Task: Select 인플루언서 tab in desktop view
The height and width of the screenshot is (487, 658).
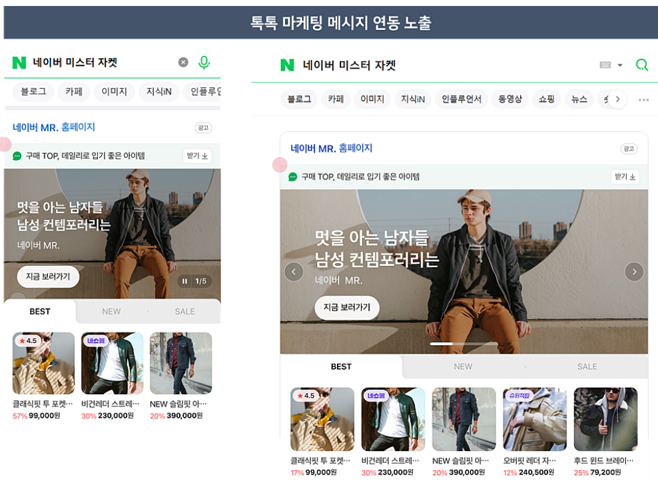Action: click(461, 99)
